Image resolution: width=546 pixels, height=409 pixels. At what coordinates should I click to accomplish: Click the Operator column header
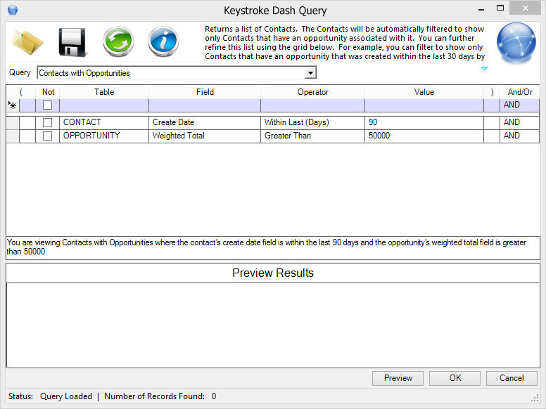(x=312, y=92)
